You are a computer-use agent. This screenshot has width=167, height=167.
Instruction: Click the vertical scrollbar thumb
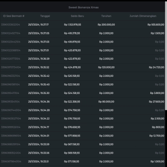166,56
